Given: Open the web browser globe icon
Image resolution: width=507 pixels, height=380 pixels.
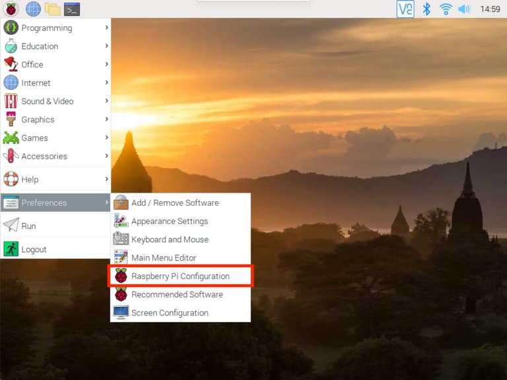Looking at the screenshot, I should tap(33, 9).
